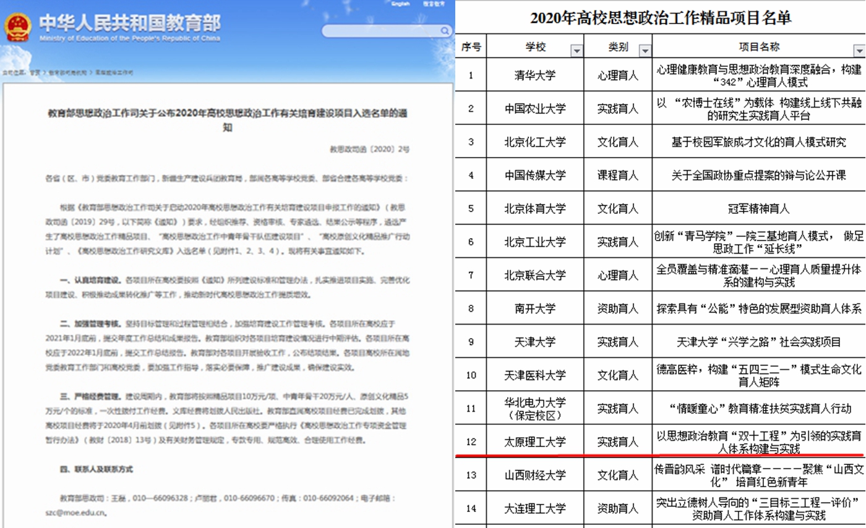The height and width of the screenshot is (528, 866).
Task: Click the 2020年高校思想政治工作精品项目名单 table title
Action: pyautogui.click(x=661, y=18)
